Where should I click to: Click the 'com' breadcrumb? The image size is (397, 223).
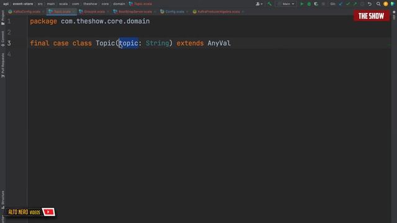76,4
